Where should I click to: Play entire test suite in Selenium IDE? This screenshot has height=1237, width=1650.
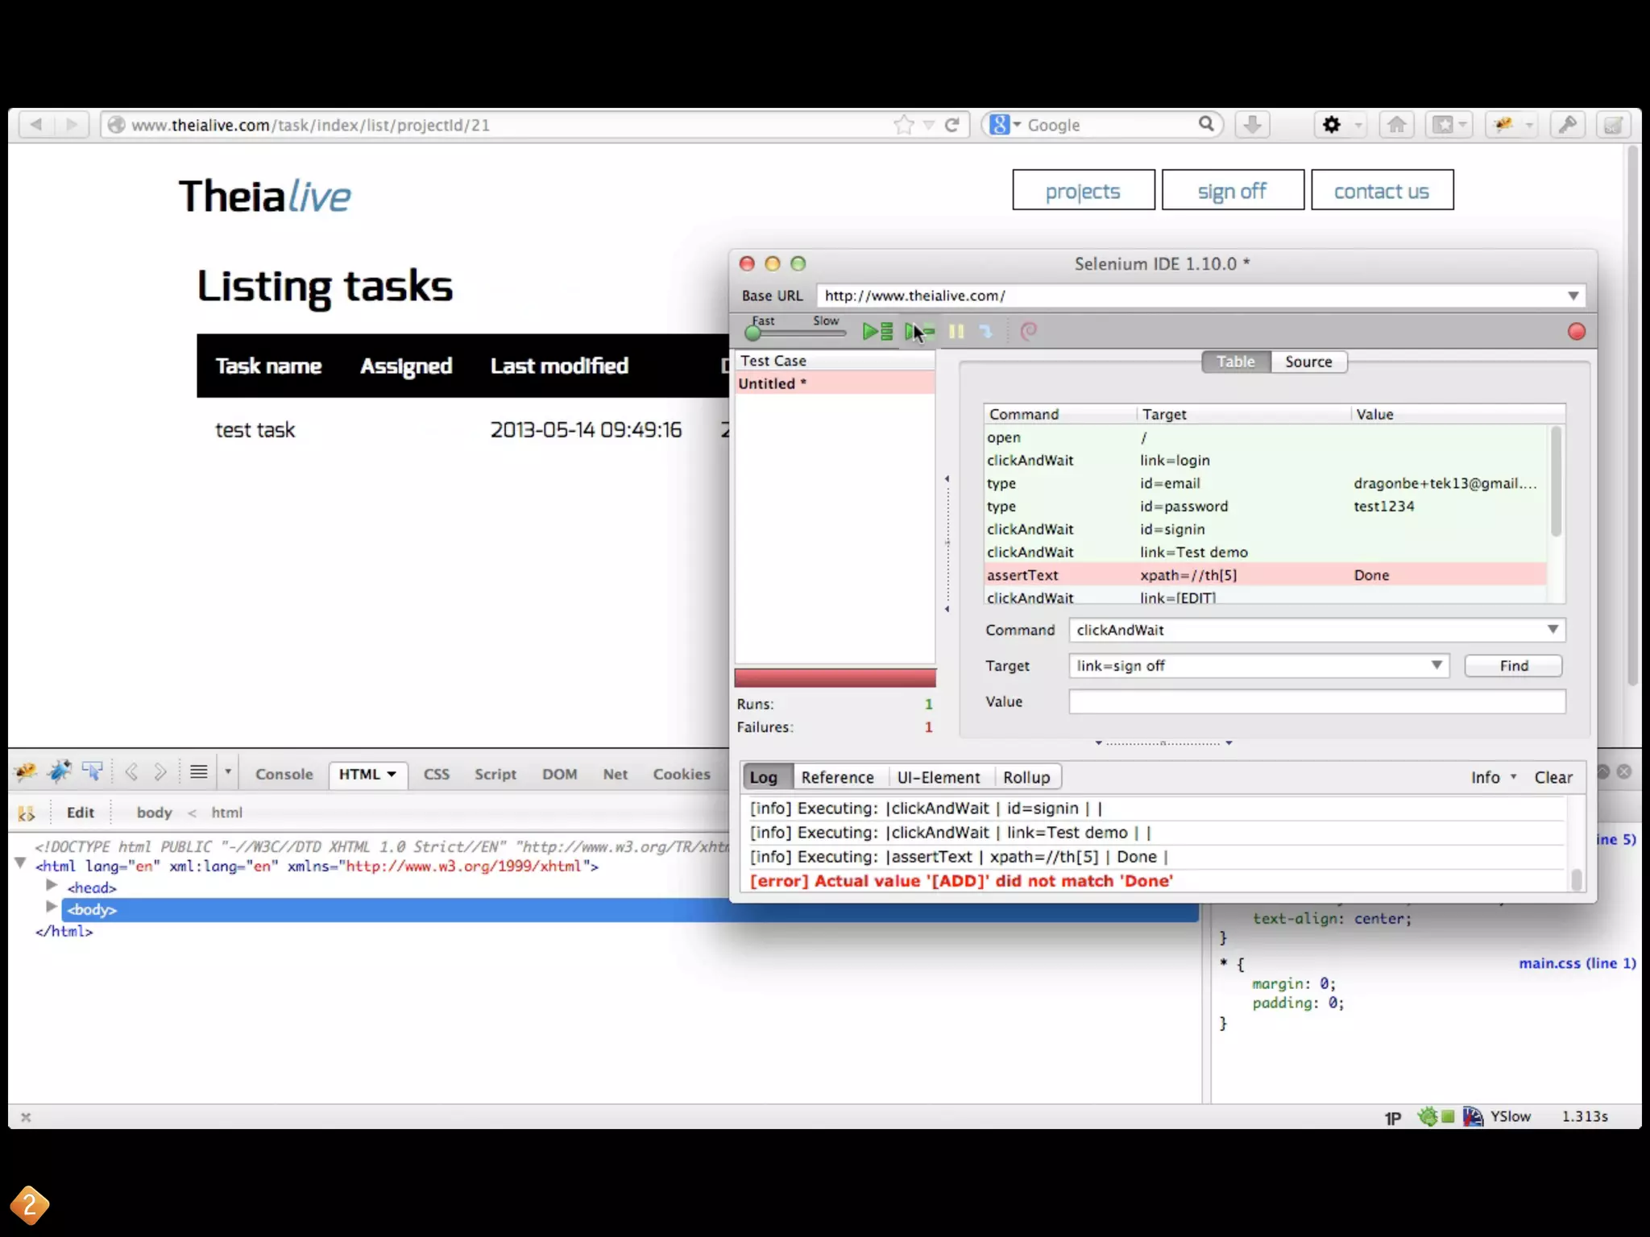point(877,331)
